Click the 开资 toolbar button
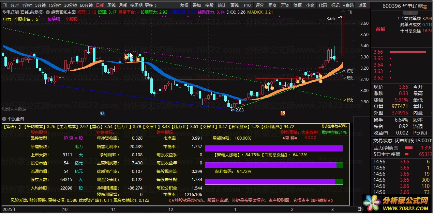434x214 pixels. (285, 5)
